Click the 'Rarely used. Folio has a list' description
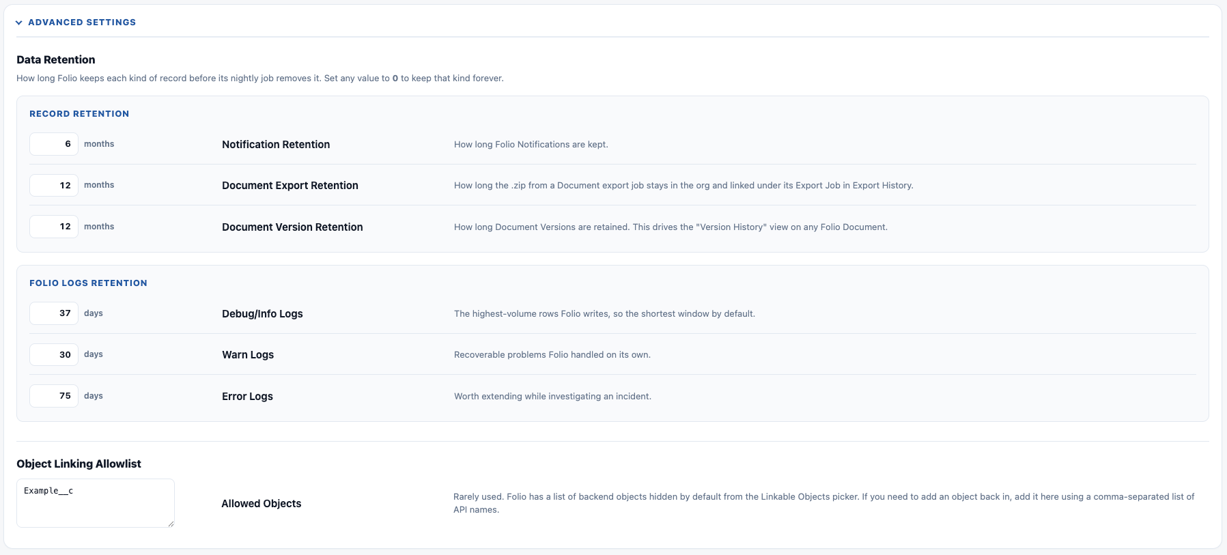The image size is (1227, 555). tap(824, 503)
